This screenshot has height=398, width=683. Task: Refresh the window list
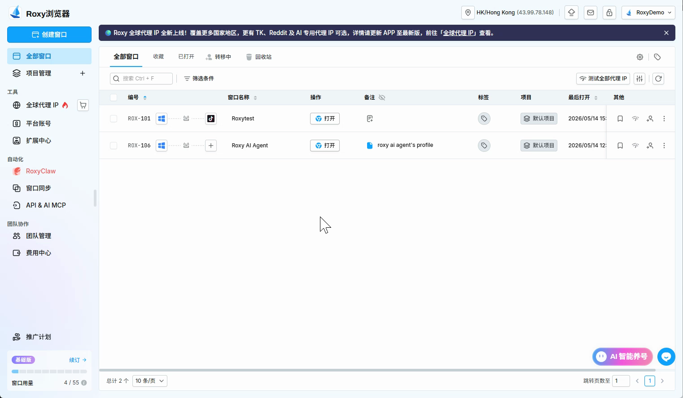pos(658,79)
